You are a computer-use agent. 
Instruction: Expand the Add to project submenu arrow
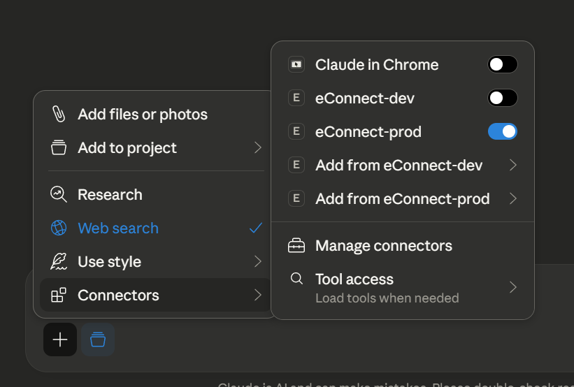coord(258,147)
